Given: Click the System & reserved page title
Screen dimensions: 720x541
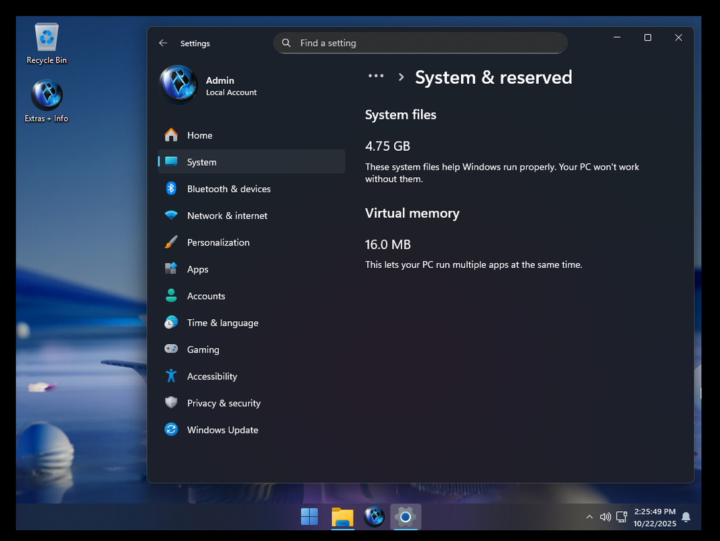Looking at the screenshot, I should [x=494, y=77].
